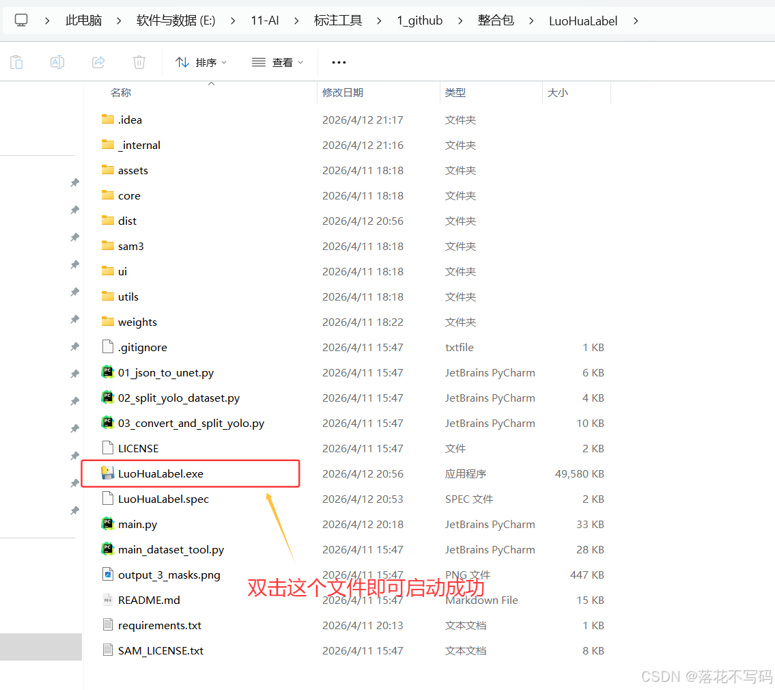Click the 应用程序 type cell

(x=466, y=474)
